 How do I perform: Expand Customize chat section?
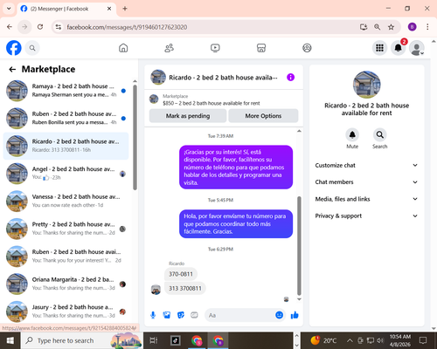coord(366,165)
